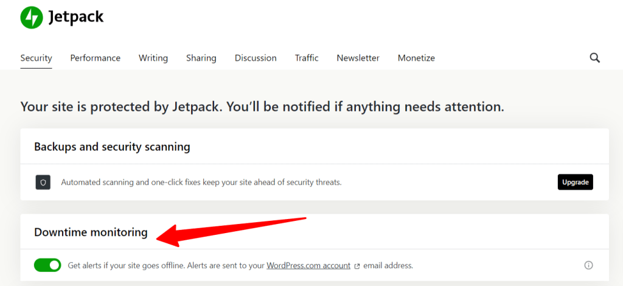Switch to the Security tab

click(x=36, y=58)
